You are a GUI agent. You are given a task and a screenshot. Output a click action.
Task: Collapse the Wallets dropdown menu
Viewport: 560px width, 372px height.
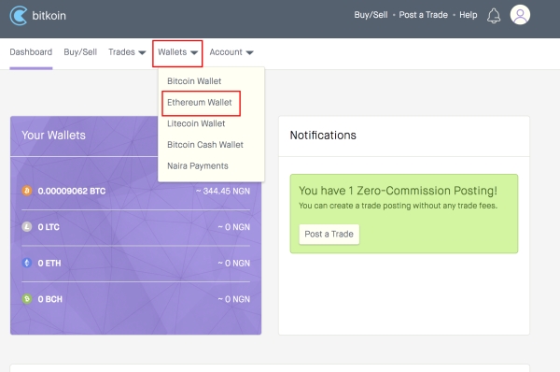(x=177, y=53)
